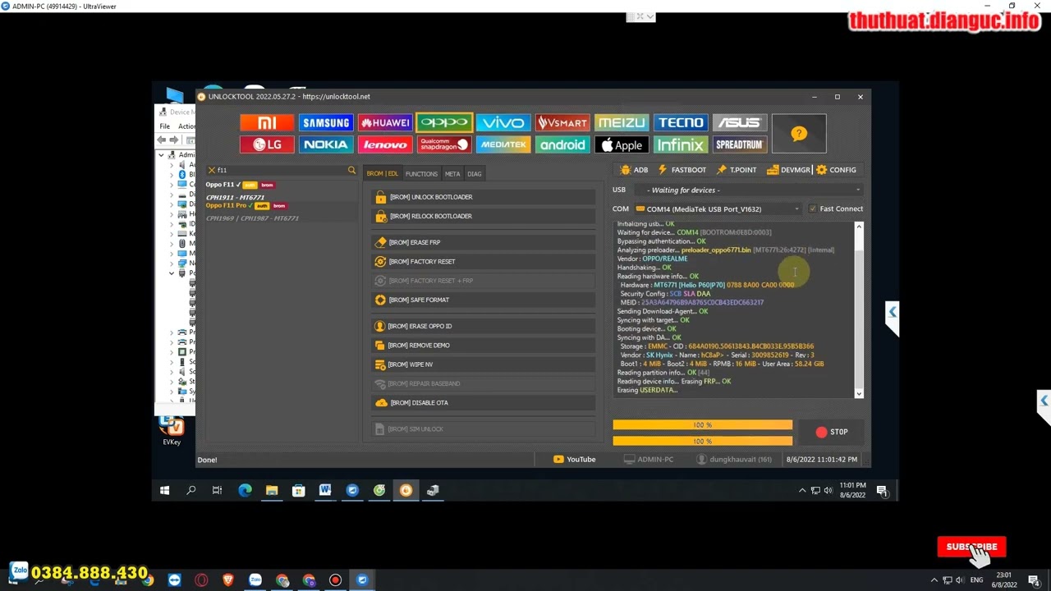Click the upper 100% progress bar
The image size is (1051, 591).
point(702,425)
